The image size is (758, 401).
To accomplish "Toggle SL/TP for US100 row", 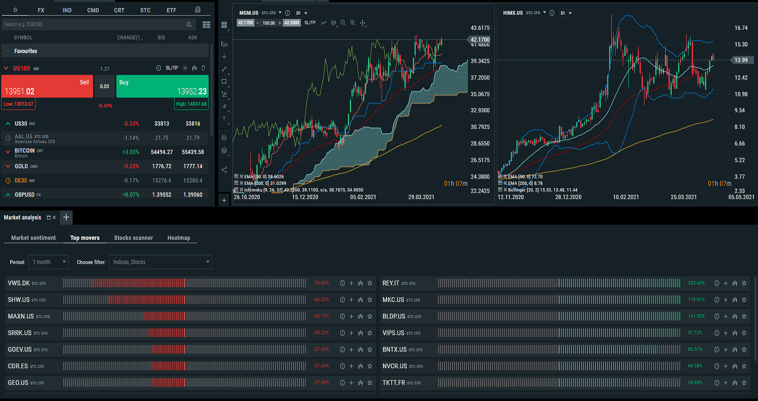I will [172, 68].
